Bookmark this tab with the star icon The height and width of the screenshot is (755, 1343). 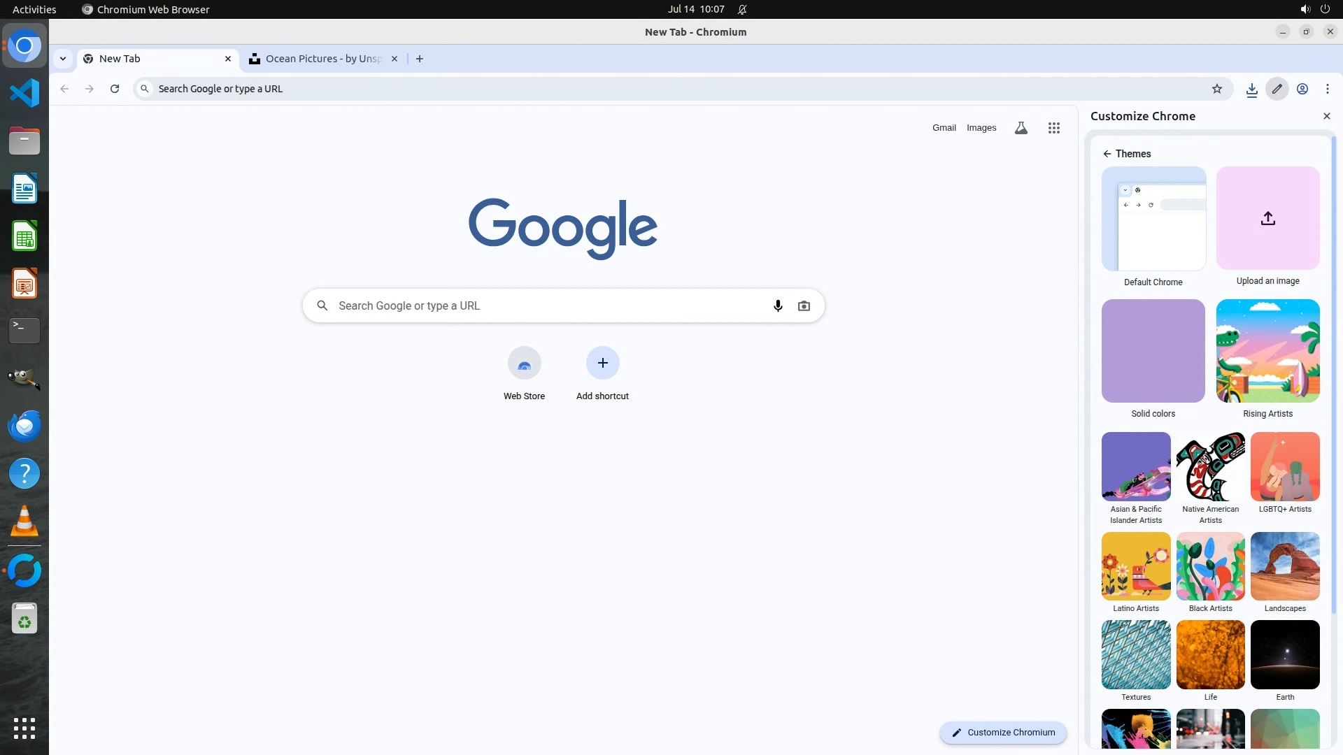coord(1217,89)
